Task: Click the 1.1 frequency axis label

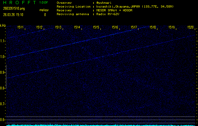Action: [3, 41]
